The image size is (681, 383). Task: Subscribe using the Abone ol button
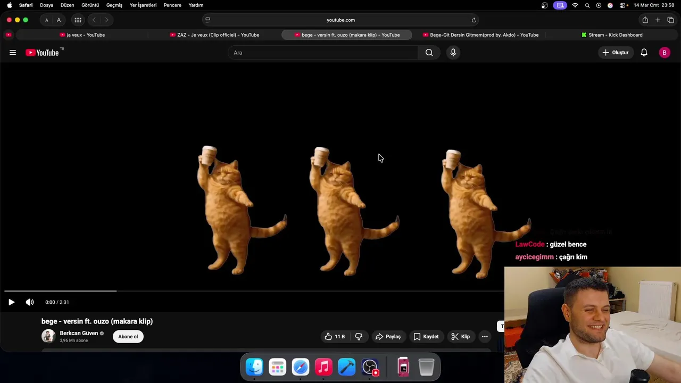pos(128,337)
